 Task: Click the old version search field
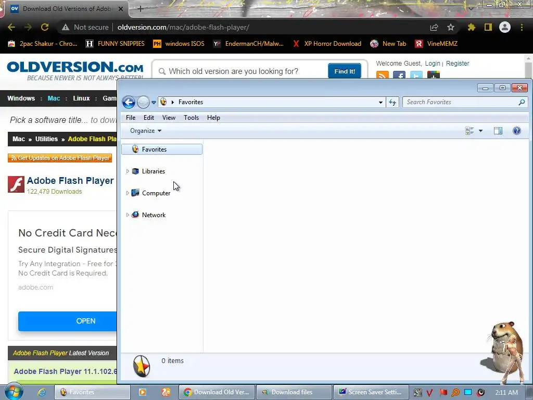pos(243,71)
